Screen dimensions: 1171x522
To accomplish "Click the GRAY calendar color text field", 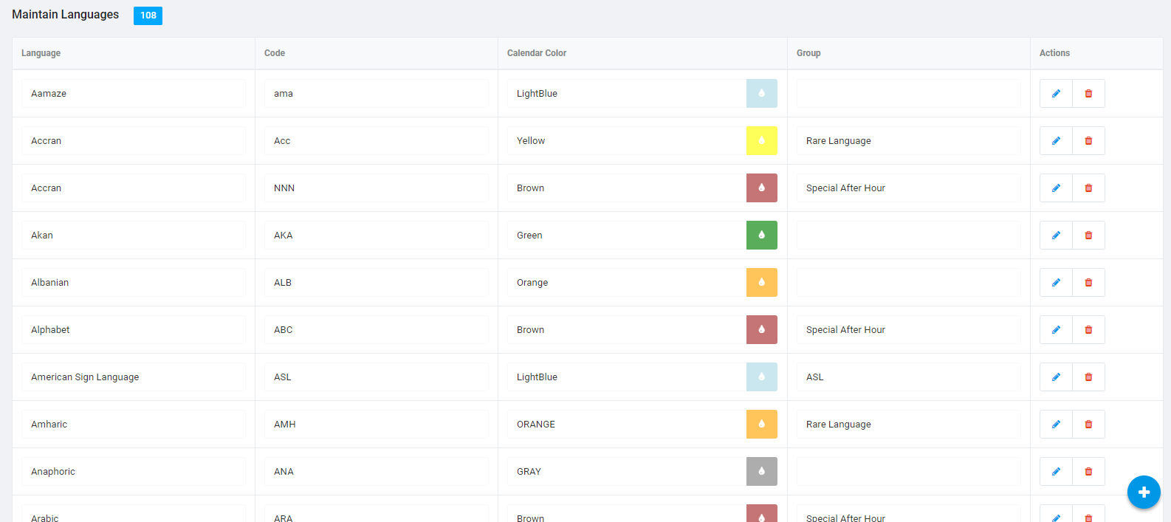I will click(627, 472).
